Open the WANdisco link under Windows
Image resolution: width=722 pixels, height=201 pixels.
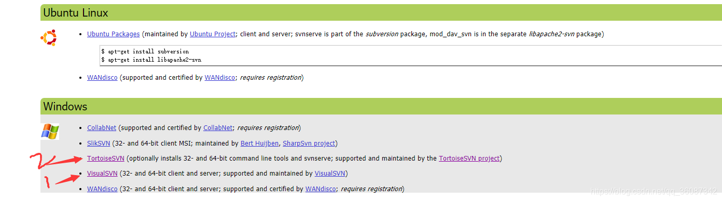[102, 189]
